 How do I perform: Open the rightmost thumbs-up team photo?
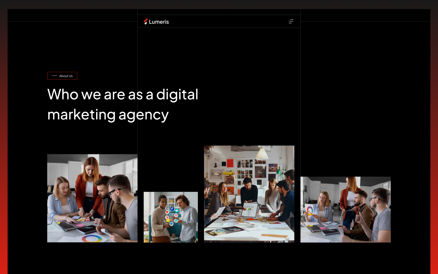[x=346, y=209]
